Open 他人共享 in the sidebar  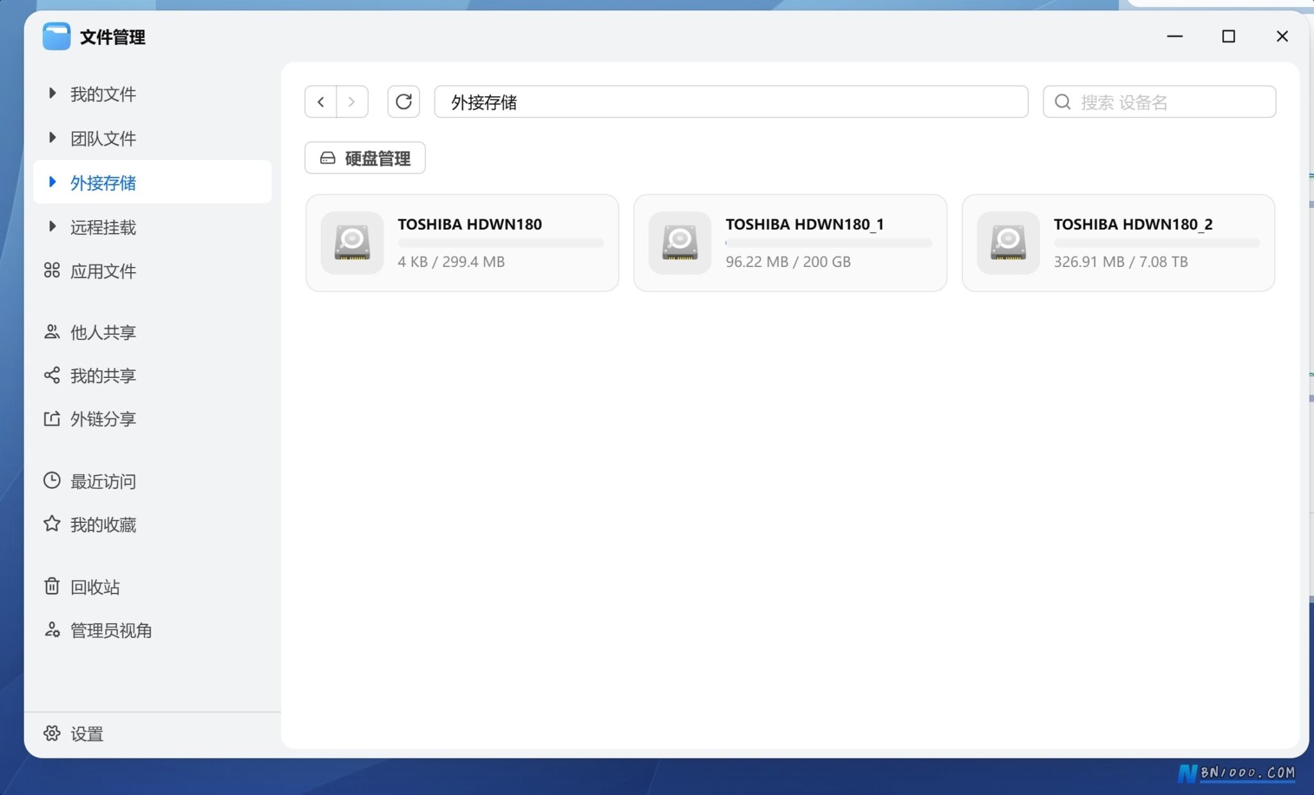point(153,332)
